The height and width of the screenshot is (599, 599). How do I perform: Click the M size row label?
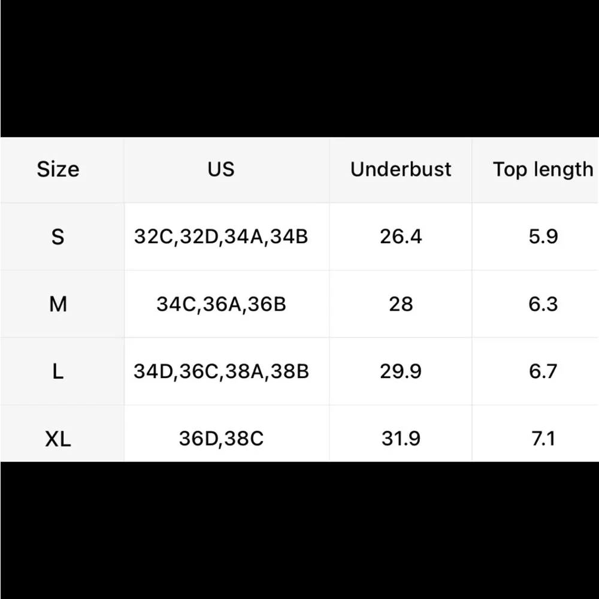[x=58, y=304]
